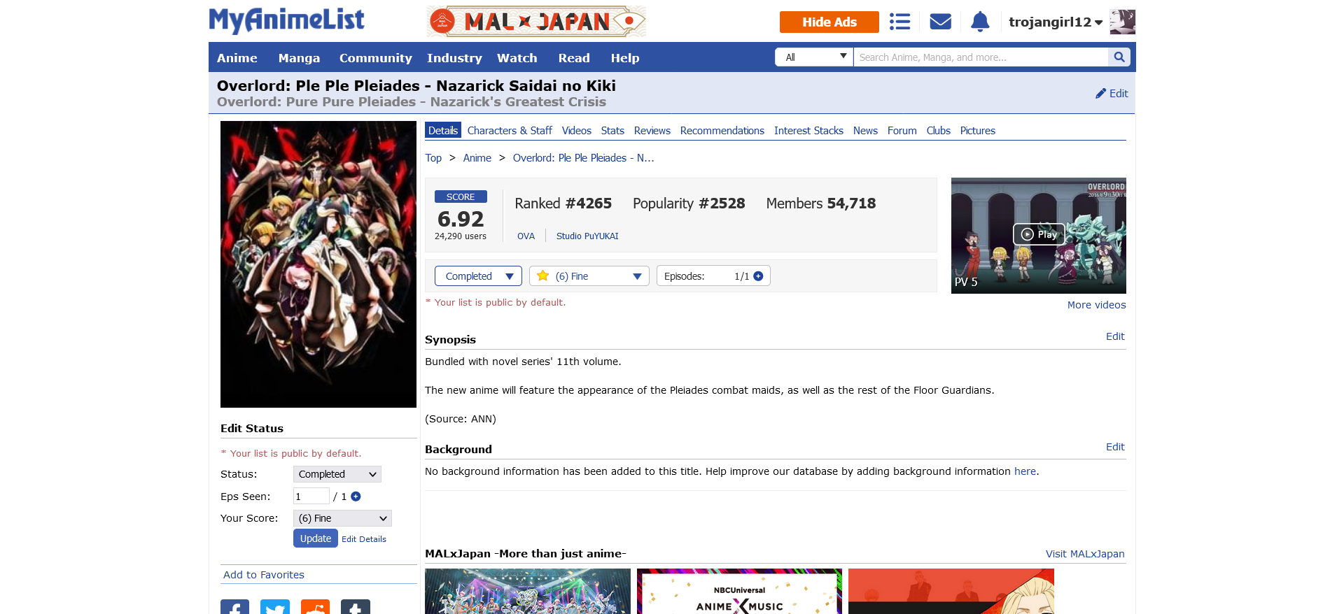Click the MyAnimeList logo
1344x614 pixels.
286,21
